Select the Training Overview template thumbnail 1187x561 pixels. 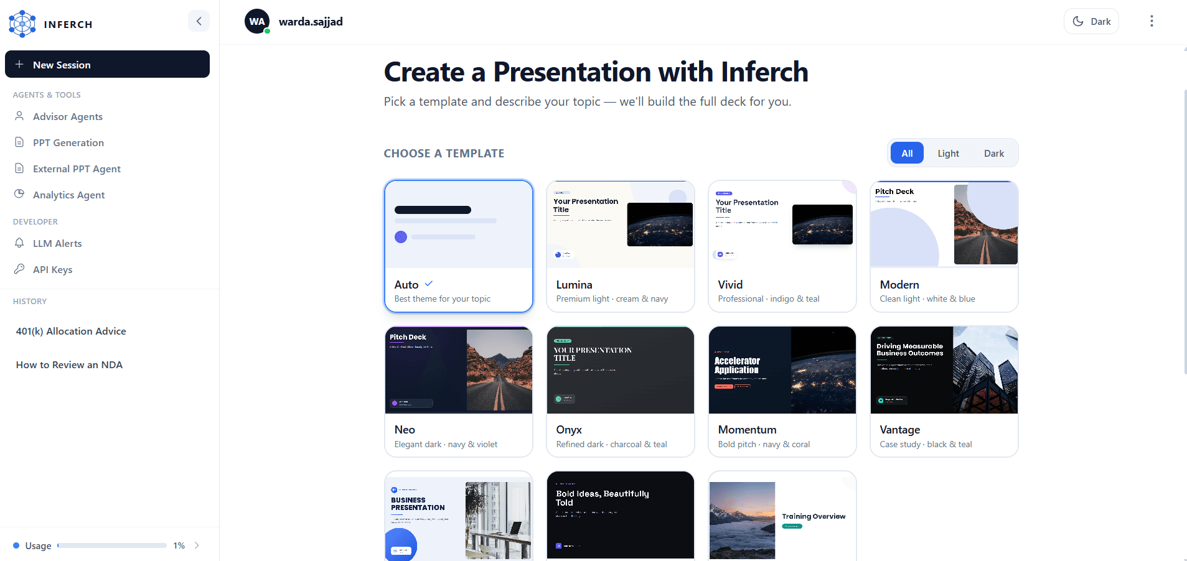click(x=782, y=516)
